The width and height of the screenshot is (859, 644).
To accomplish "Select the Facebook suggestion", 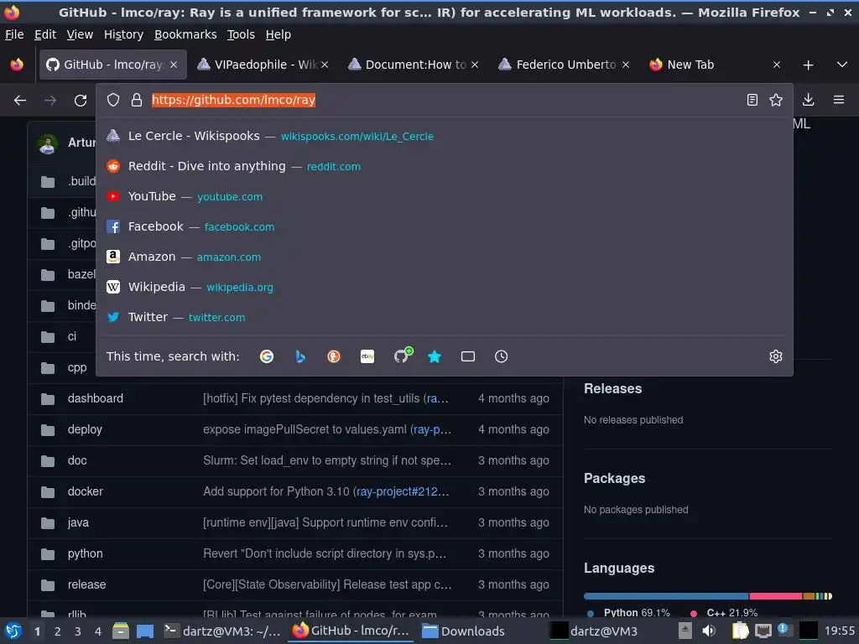I will 445,226.
